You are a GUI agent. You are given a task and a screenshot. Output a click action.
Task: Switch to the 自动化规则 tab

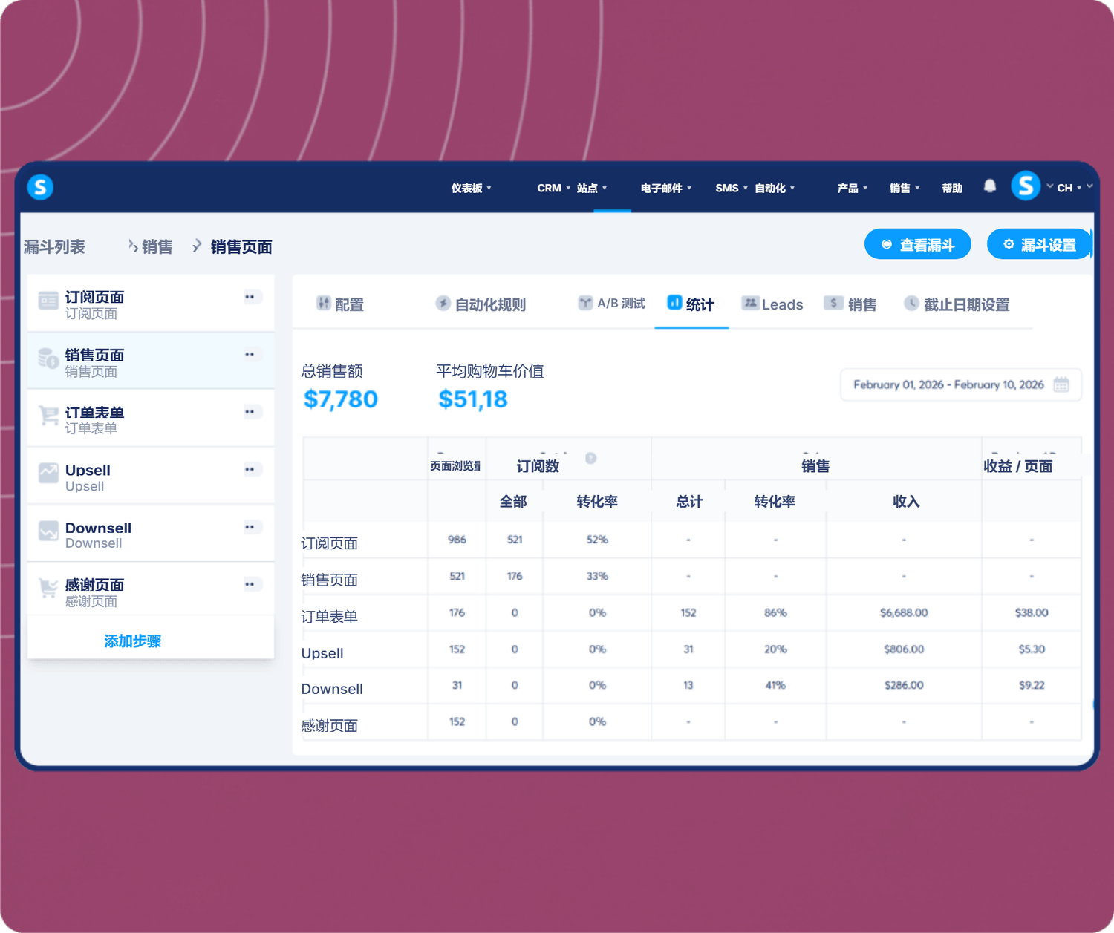click(481, 304)
